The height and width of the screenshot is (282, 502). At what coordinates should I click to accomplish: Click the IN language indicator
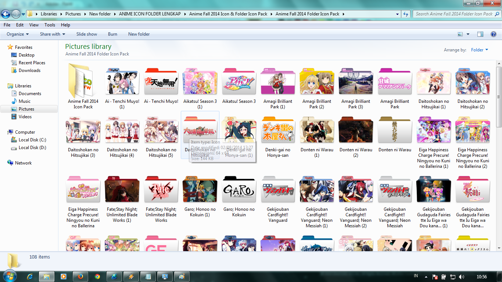[x=416, y=276]
